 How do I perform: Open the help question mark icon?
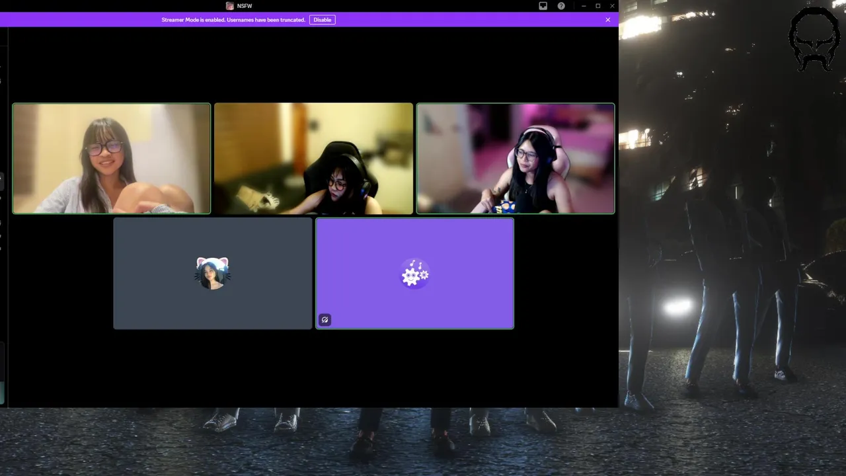pyautogui.click(x=561, y=6)
